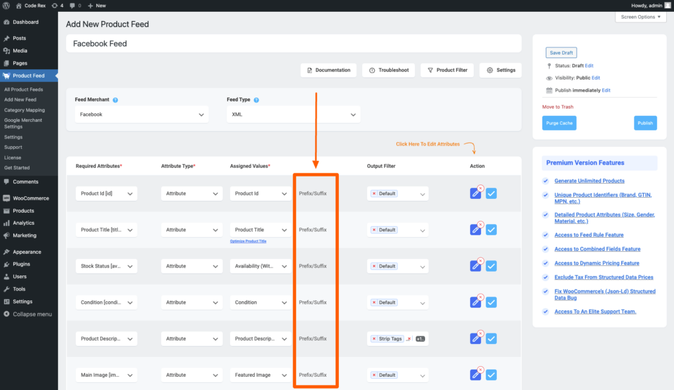
Task: Edit the Product Id row with pencil icon
Action: pos(475,194)
